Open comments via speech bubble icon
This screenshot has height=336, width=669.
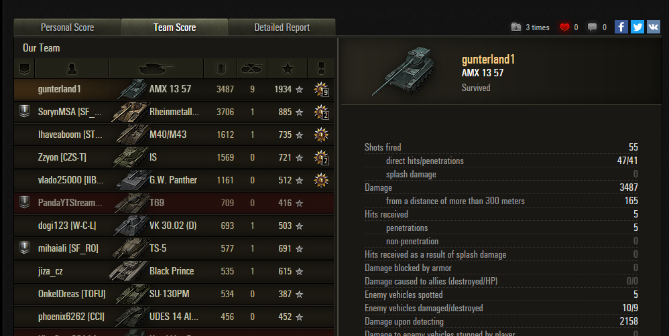point(592,27)
